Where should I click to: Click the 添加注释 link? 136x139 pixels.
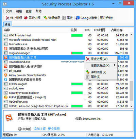click(x=39, y=129)
